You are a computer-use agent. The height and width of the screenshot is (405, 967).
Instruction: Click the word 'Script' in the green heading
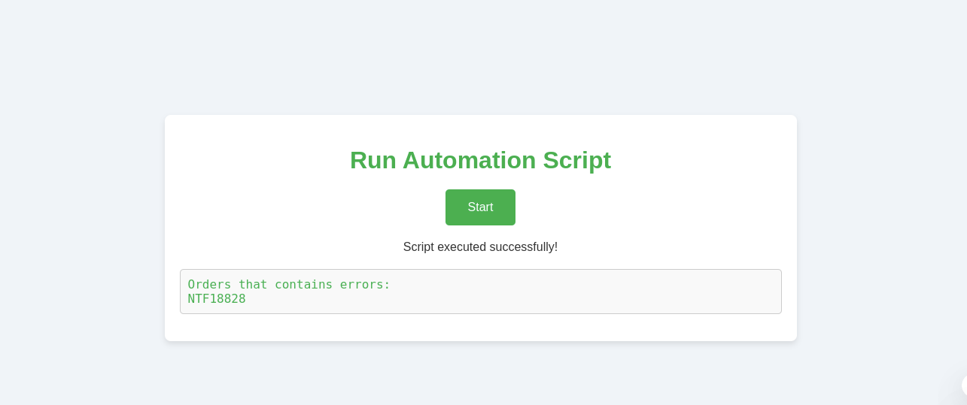pos(576,160)
